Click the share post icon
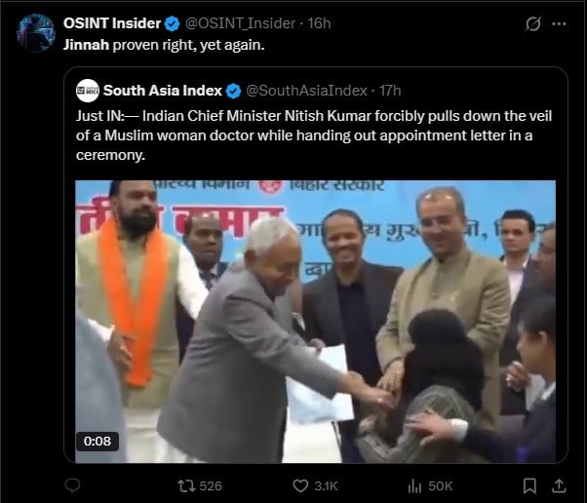This screenshot has width=587, height=503. point(561,484)
